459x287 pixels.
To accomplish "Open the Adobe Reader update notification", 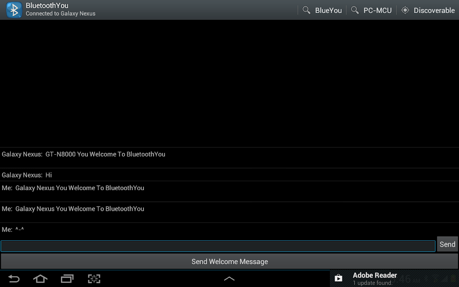I will click(x=394, y=278).
